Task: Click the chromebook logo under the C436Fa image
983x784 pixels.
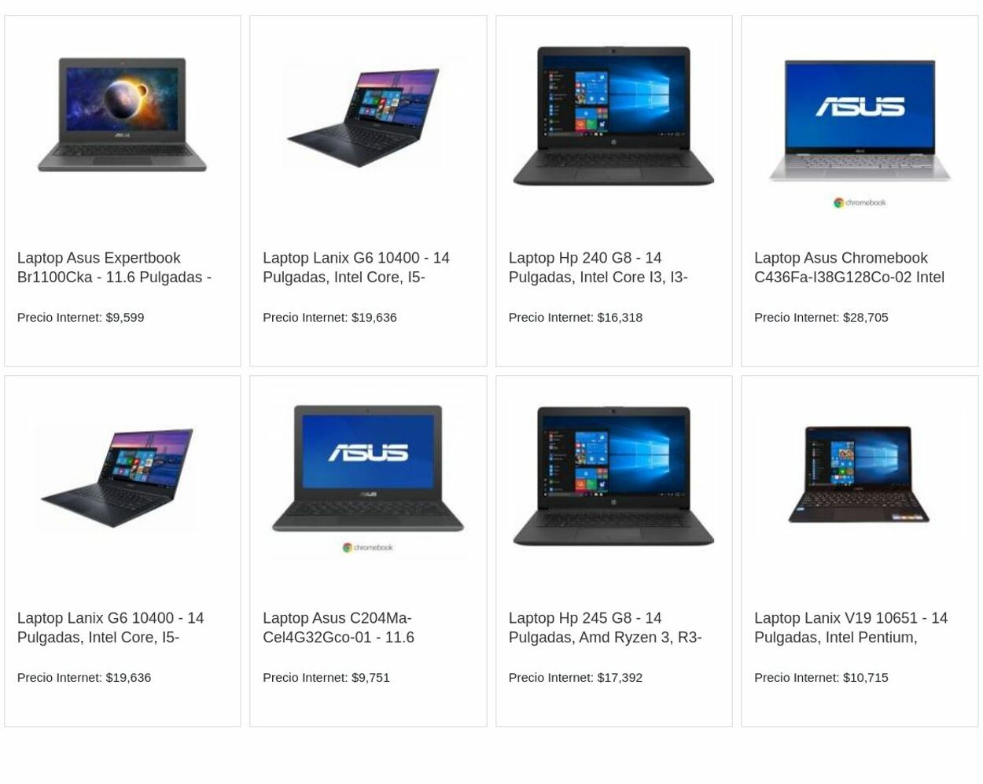Action: (x=860, y=203)
